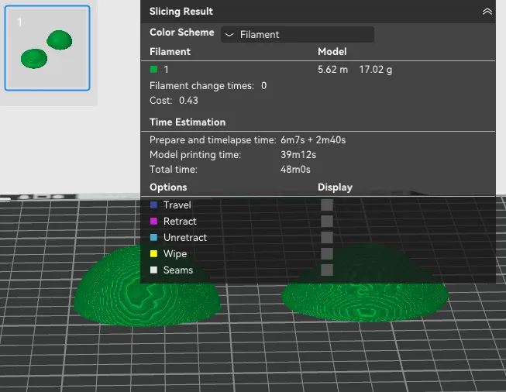Enable the Wipe display checkbox
Viewport: 506px width, 392px height.
[x=327, y=253]
